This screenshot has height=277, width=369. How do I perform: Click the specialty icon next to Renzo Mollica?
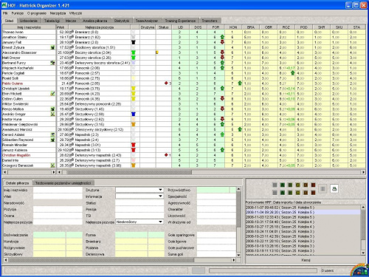click(52, 109)
